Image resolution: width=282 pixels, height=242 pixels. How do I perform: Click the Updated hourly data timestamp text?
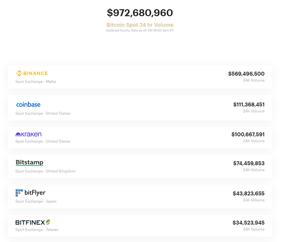[x=140, y=30]
